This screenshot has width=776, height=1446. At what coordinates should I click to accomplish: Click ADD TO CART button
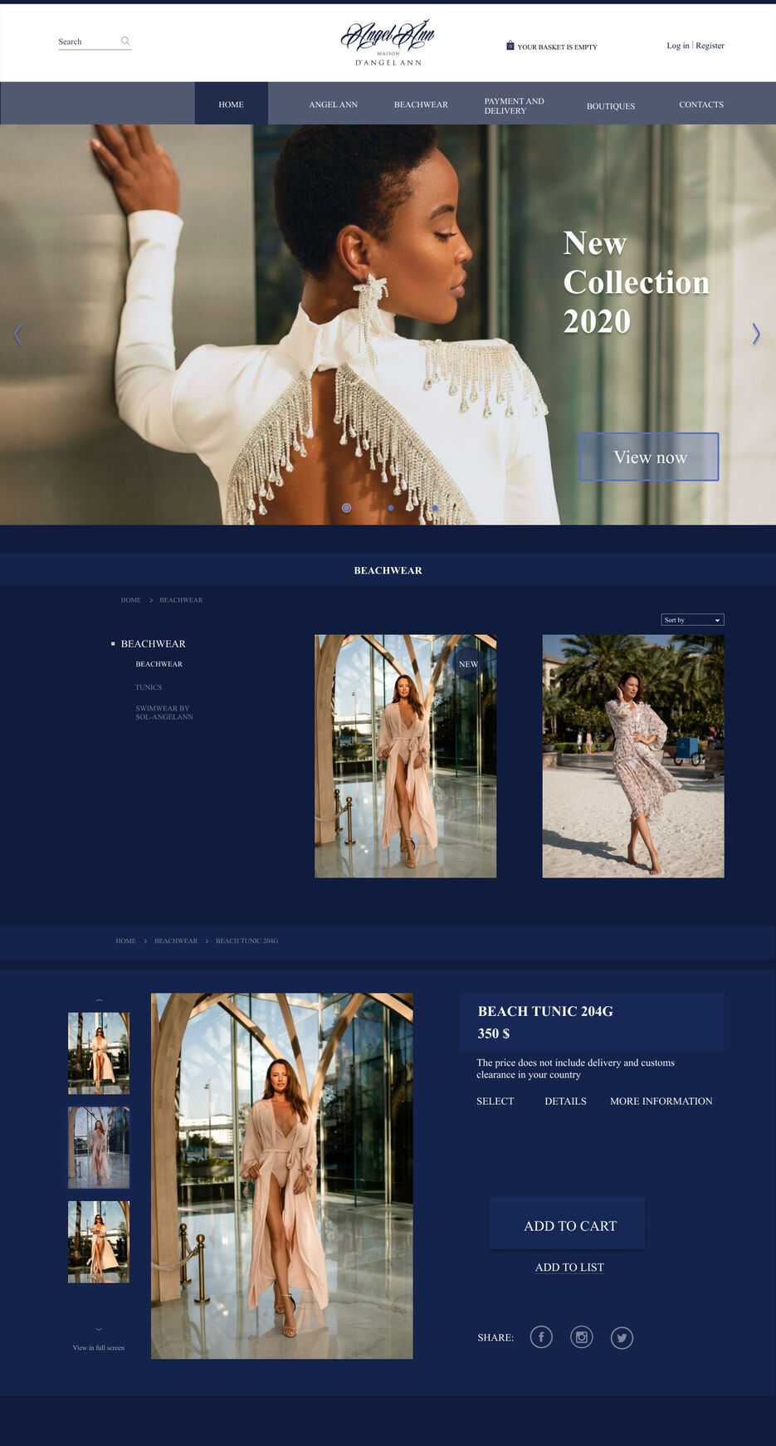[568, 1224]
